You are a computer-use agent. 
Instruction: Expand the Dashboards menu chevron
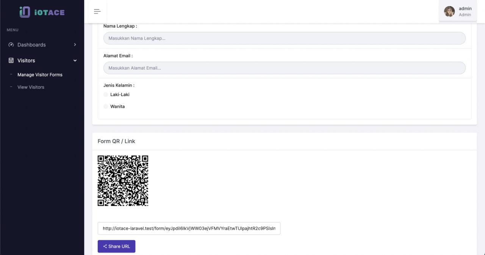(x=75, y=45)
